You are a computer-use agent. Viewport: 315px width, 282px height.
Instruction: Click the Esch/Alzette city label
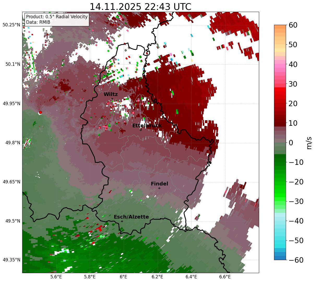[131, 217]
